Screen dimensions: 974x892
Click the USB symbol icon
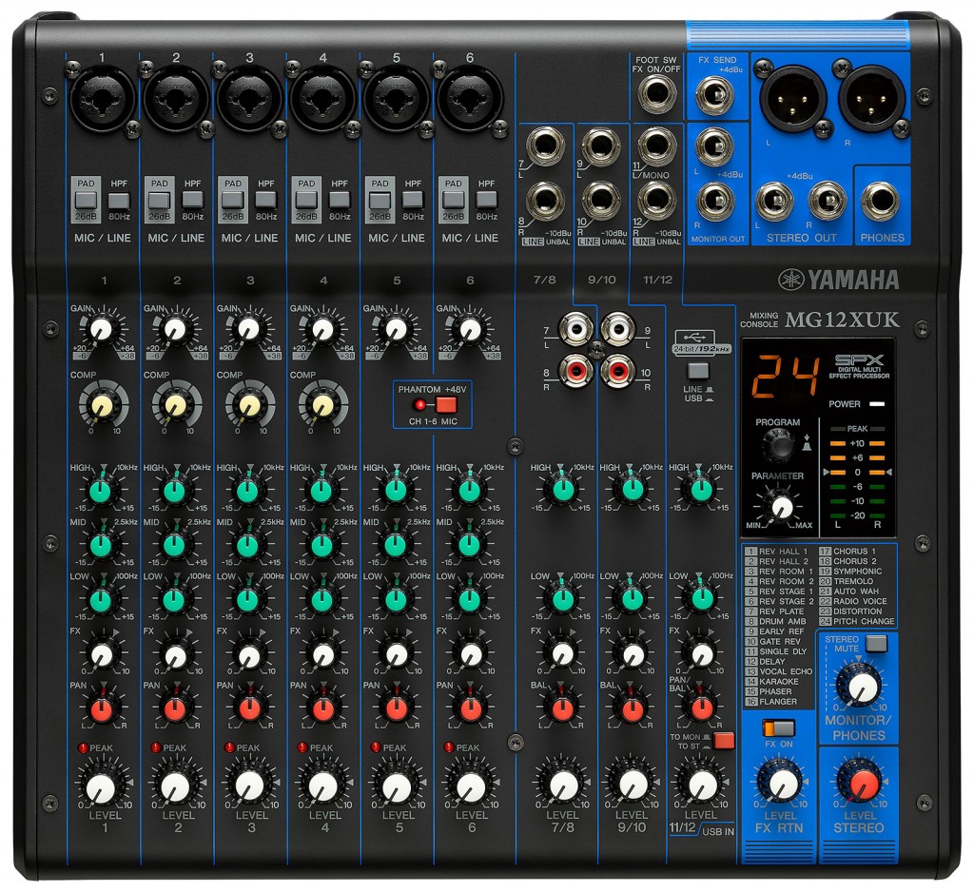[x=694, y=338]
